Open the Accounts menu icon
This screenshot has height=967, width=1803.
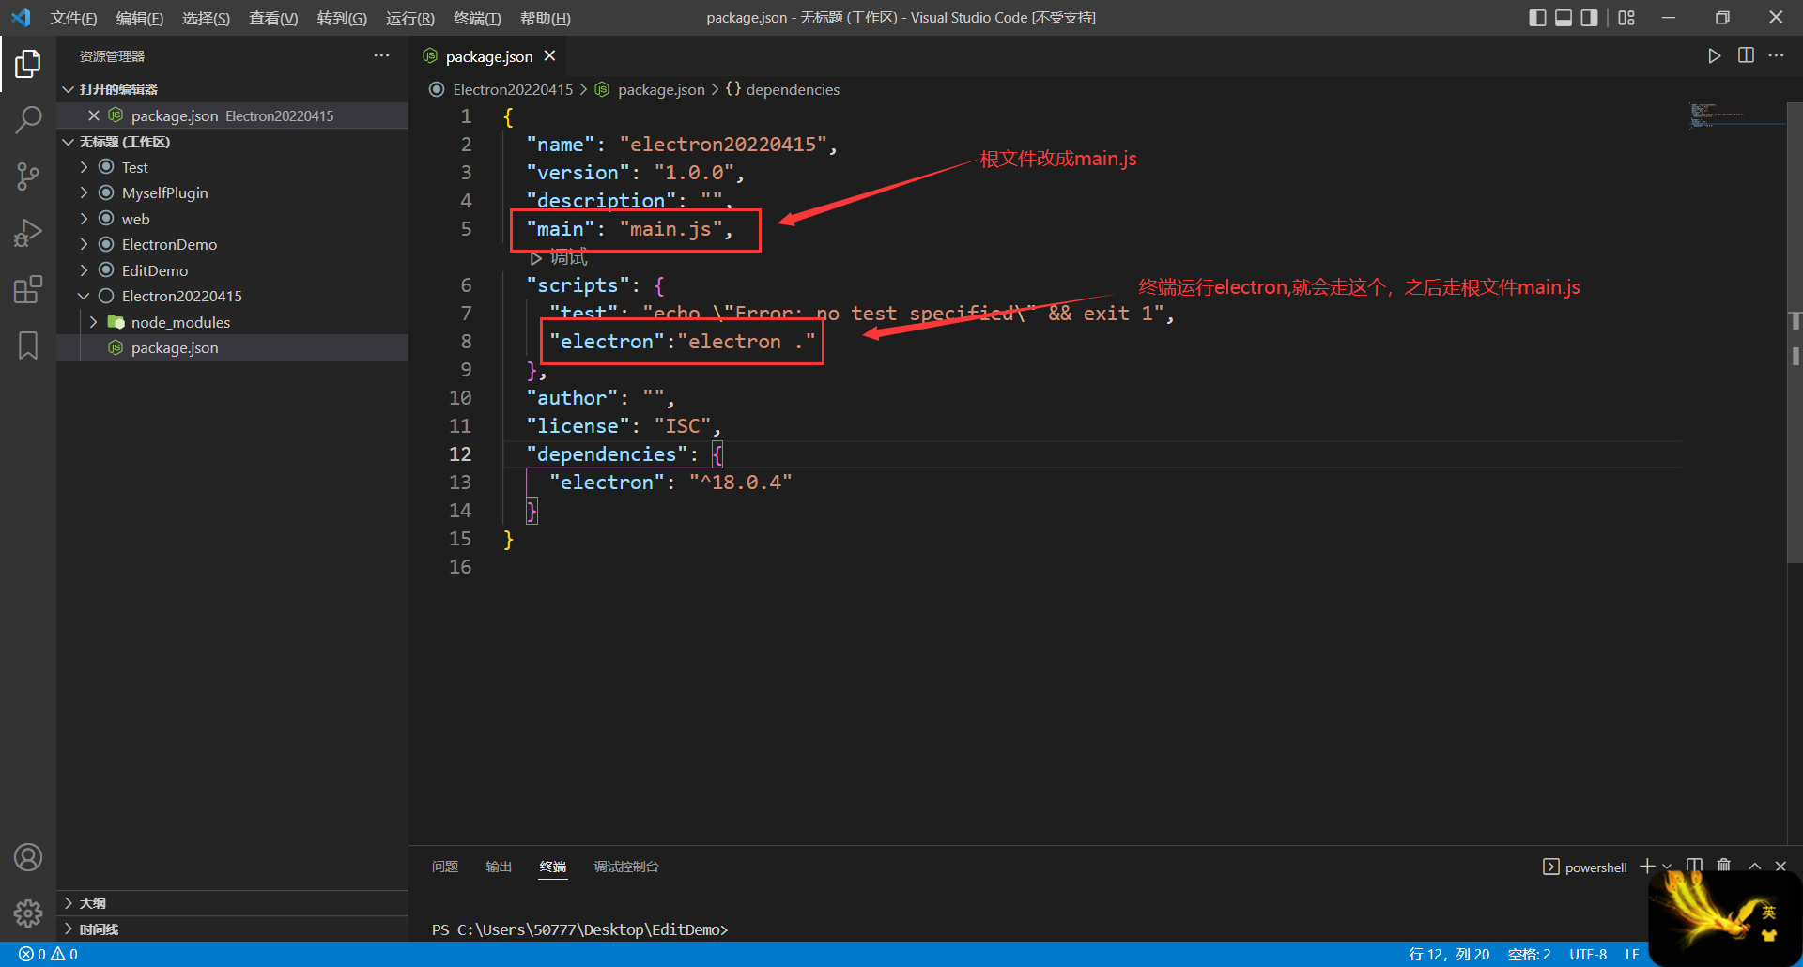[28, 857]
